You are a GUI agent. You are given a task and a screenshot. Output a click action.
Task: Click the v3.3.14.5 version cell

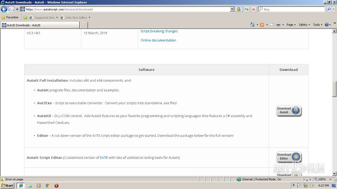(x=33, y=33)
